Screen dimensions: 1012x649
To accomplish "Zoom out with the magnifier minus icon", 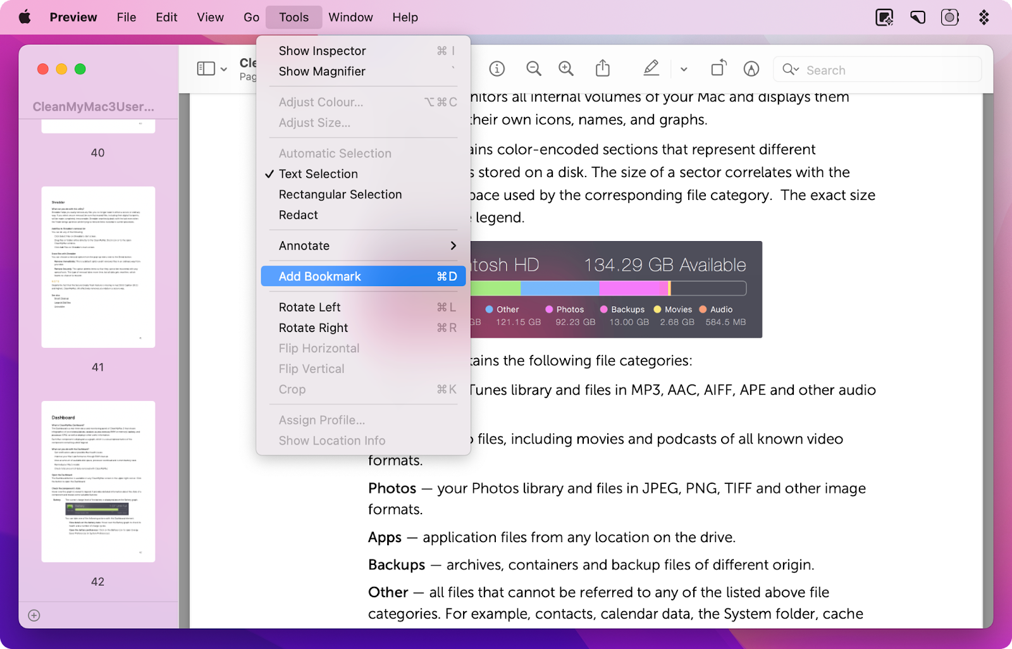I will click(534, 69).
